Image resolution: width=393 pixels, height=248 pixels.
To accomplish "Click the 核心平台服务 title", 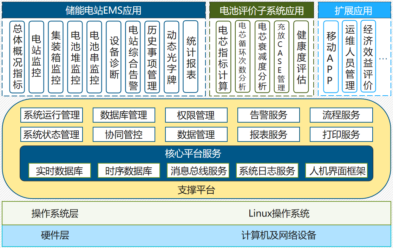I will point(193,153).
